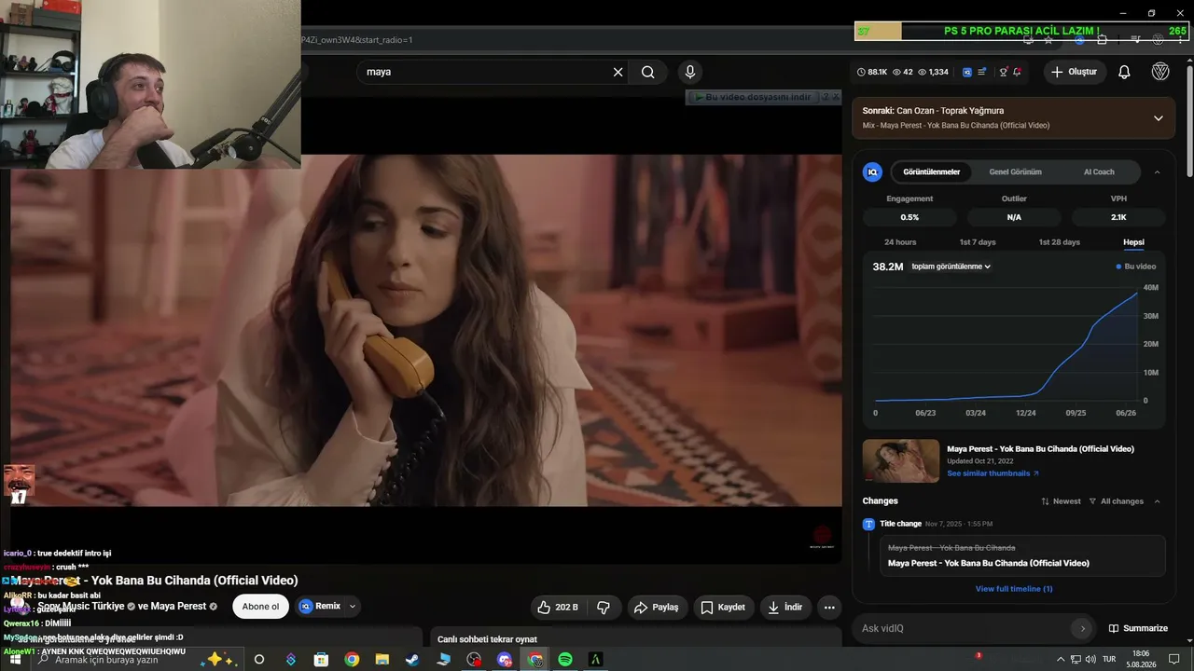This screenshot has width=1194, height=671.
Task: Open the Remix button dropdown arrow
Action: 352,607
